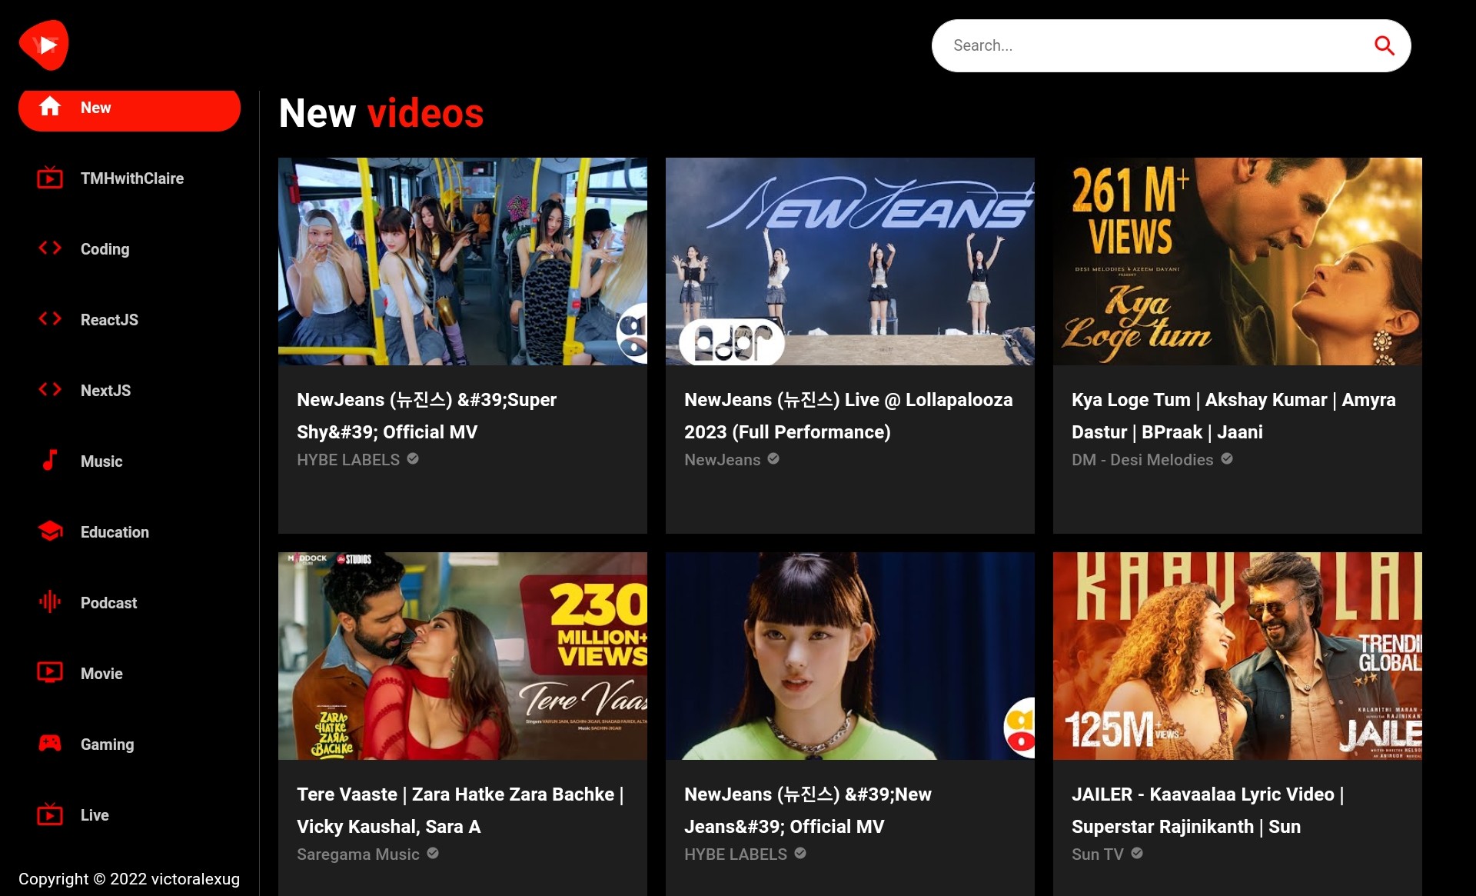Click the music note icon
This screenshot has height=896, width=1476.
click(x=50, y=461)
